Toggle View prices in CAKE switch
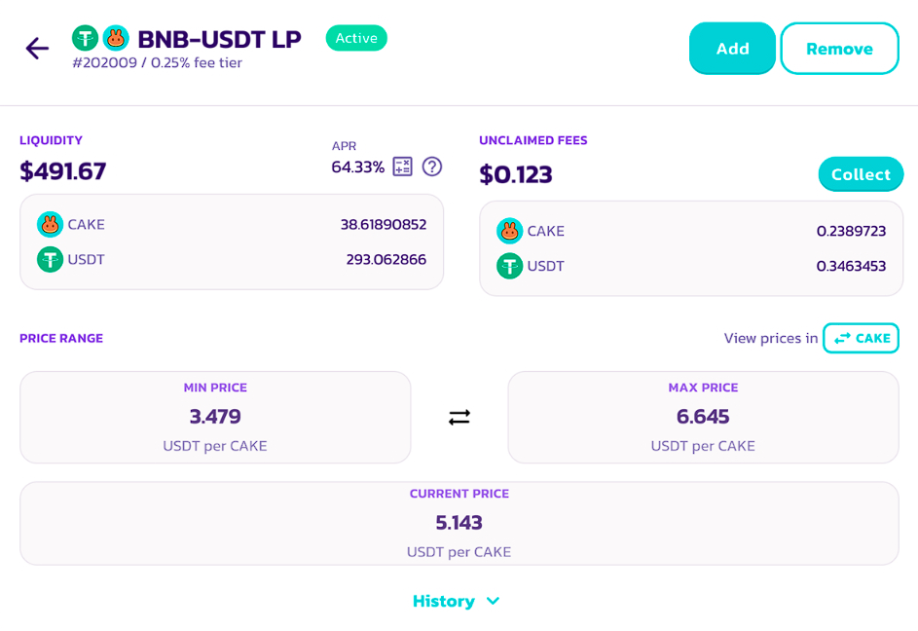This screenshot has width=918, height=631. click(x=861, y=338)
